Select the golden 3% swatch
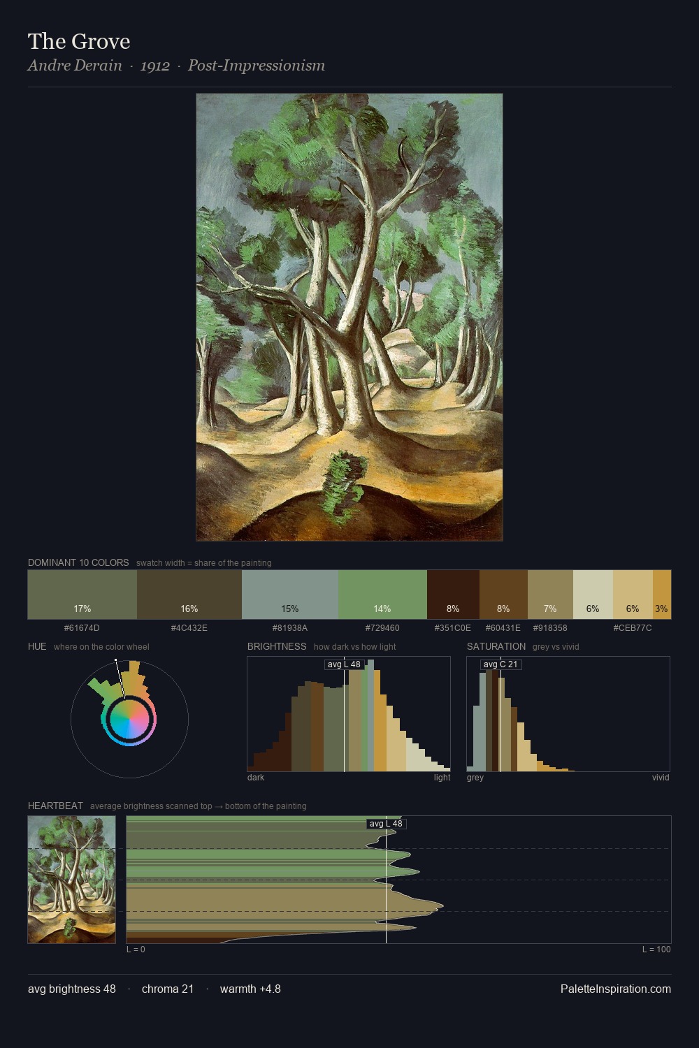The height and width of the screenshot is (1048, 699). 662,595
